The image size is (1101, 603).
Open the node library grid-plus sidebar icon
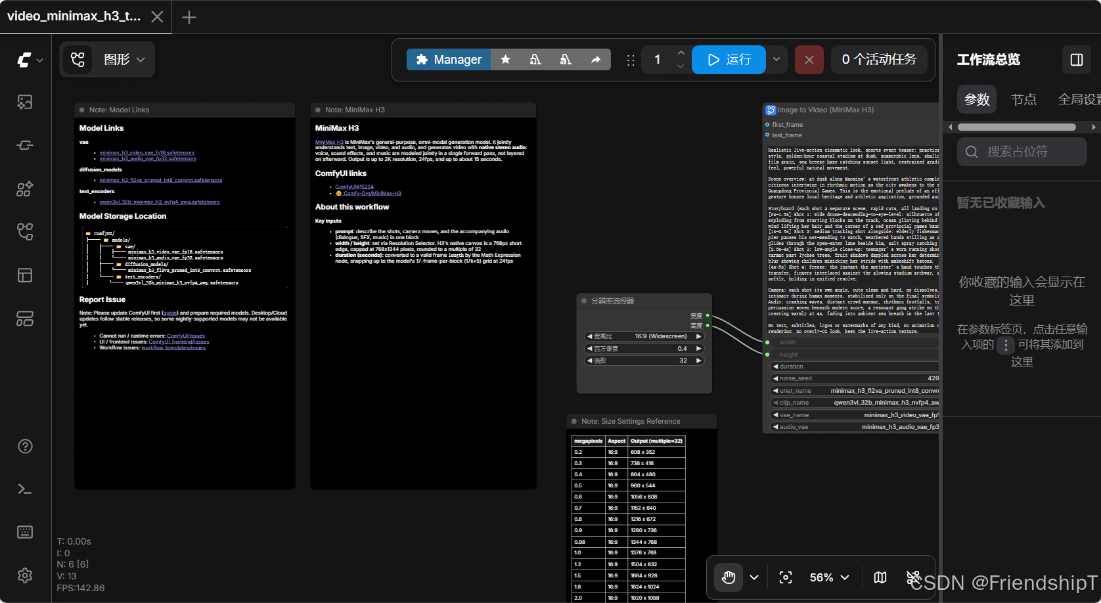click(25, 189)
